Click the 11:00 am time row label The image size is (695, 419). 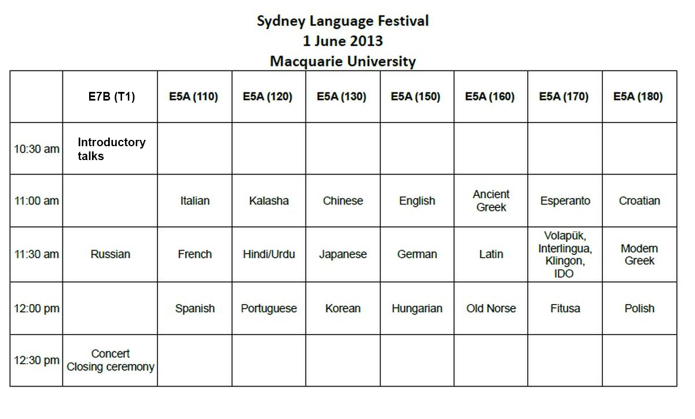tap(36, 201)
